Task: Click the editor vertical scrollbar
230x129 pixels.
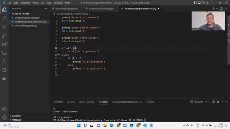Action: [229, 39]
